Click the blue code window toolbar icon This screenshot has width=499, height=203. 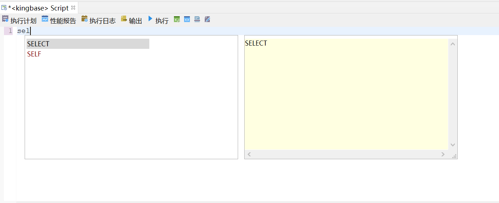(x=187, y=20)
